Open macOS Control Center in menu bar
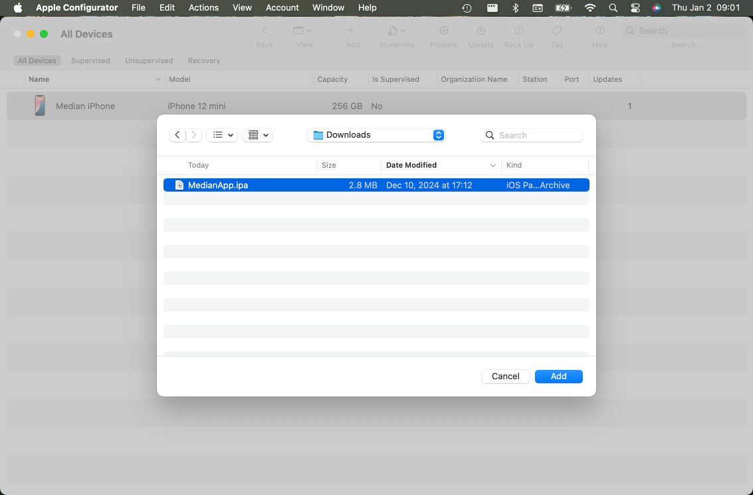 [x=635, y=8]
